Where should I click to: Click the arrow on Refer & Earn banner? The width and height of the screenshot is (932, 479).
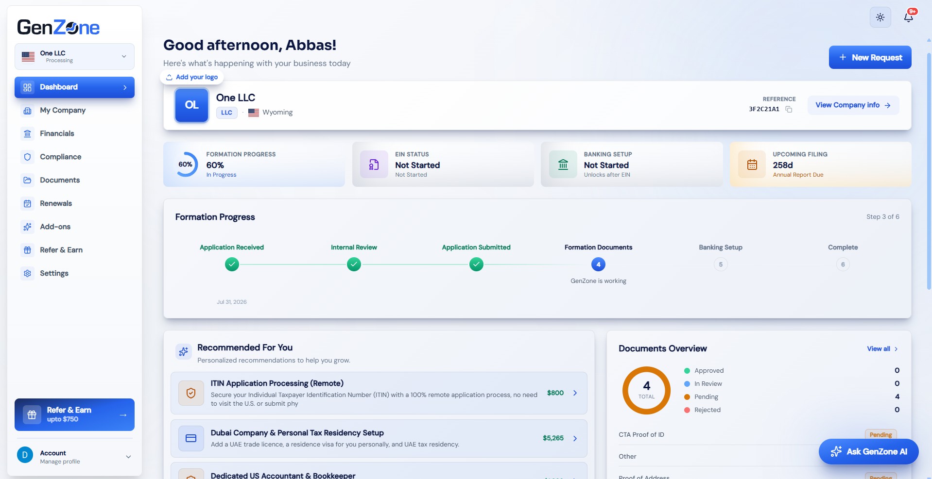tap(123, 415)
